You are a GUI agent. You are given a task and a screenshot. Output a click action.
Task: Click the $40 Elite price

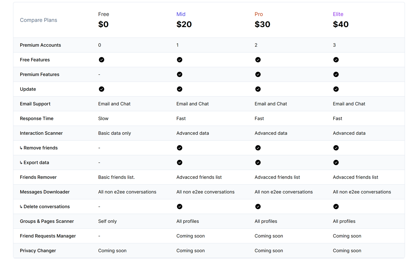[341, 24]
